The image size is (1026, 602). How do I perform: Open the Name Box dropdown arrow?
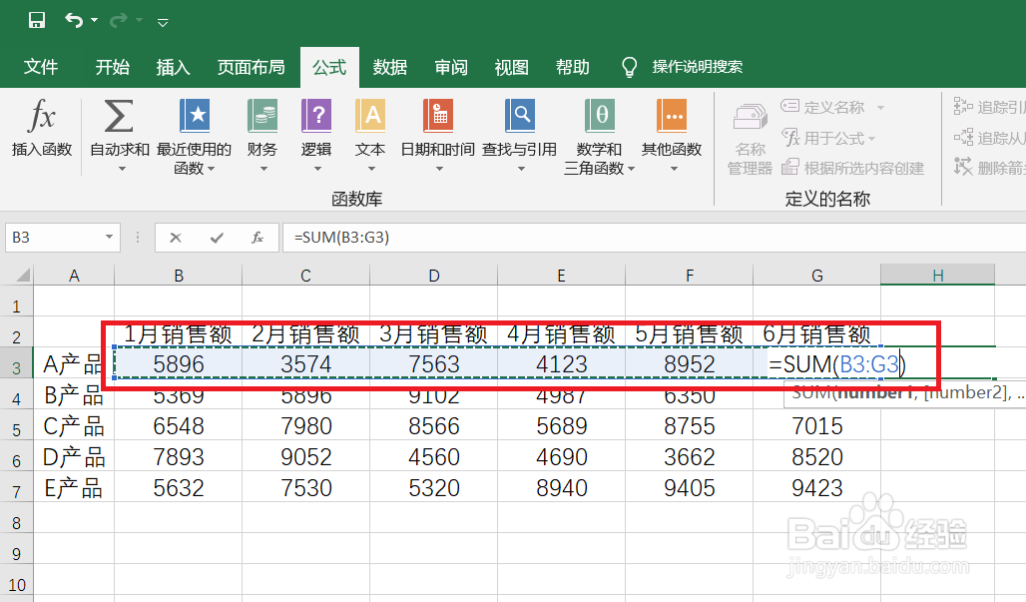click(x=109, y=237)
